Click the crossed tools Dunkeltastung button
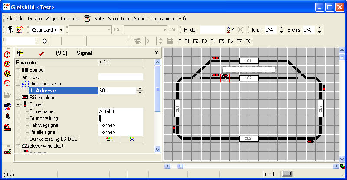 pos(132,139)
